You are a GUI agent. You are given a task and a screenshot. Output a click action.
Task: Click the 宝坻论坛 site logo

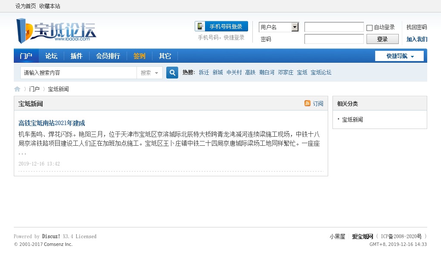pyautogui.click(x=56, y=31)
